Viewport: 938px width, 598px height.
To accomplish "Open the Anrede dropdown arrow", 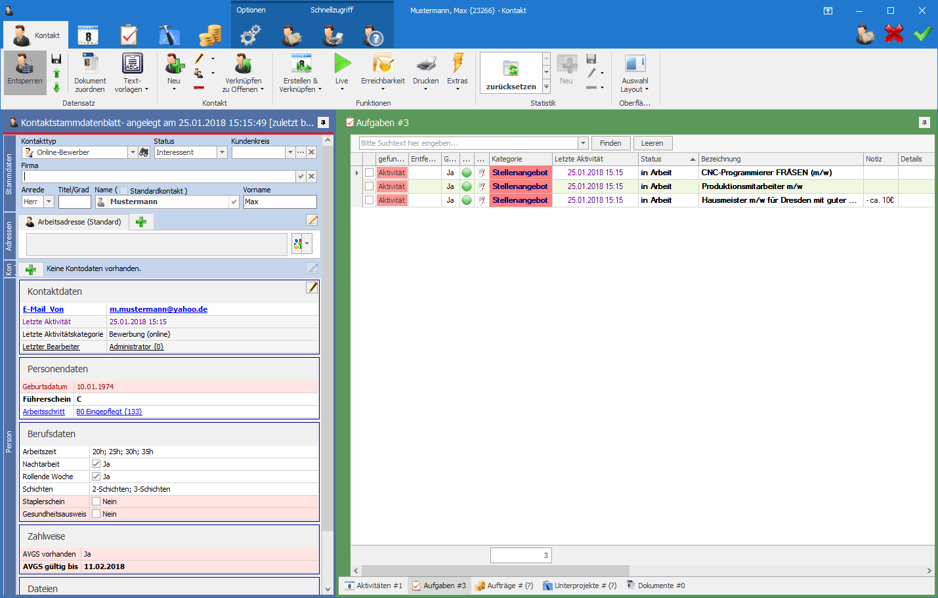I will (49, 202).
